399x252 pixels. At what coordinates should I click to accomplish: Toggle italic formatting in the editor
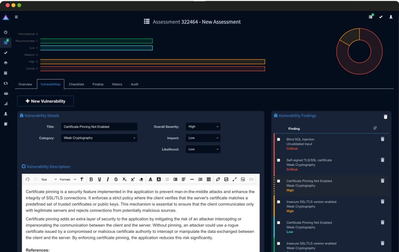[108, 179]
